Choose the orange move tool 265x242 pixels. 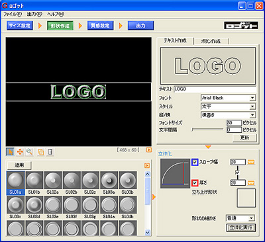pyautogui.click(x=20, y=152)
